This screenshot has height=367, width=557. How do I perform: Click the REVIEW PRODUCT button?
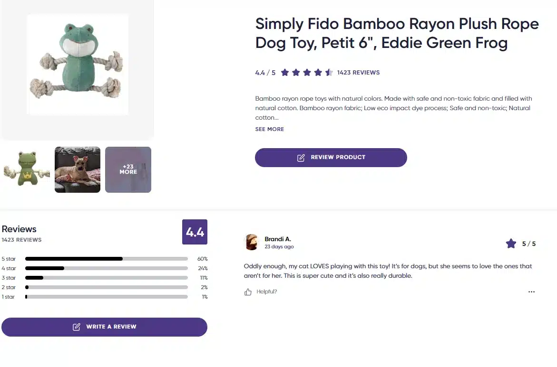click(331, 157)
